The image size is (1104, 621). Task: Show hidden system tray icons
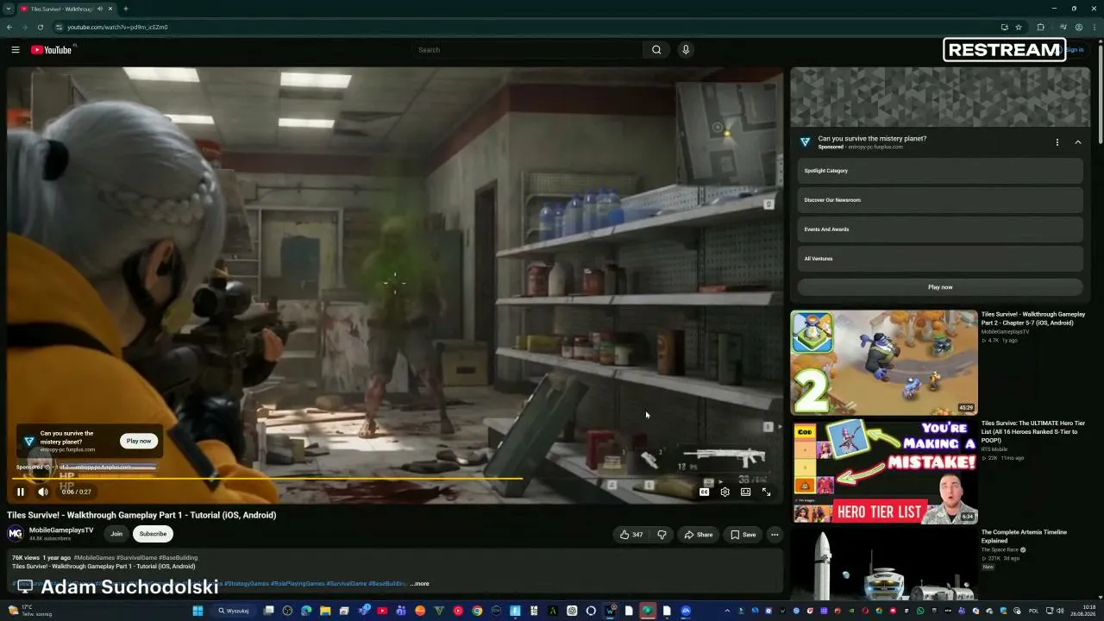(x=727, y=611)
